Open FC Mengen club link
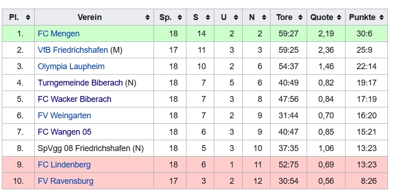The image size is (393, 192). [x=58, y=34]
